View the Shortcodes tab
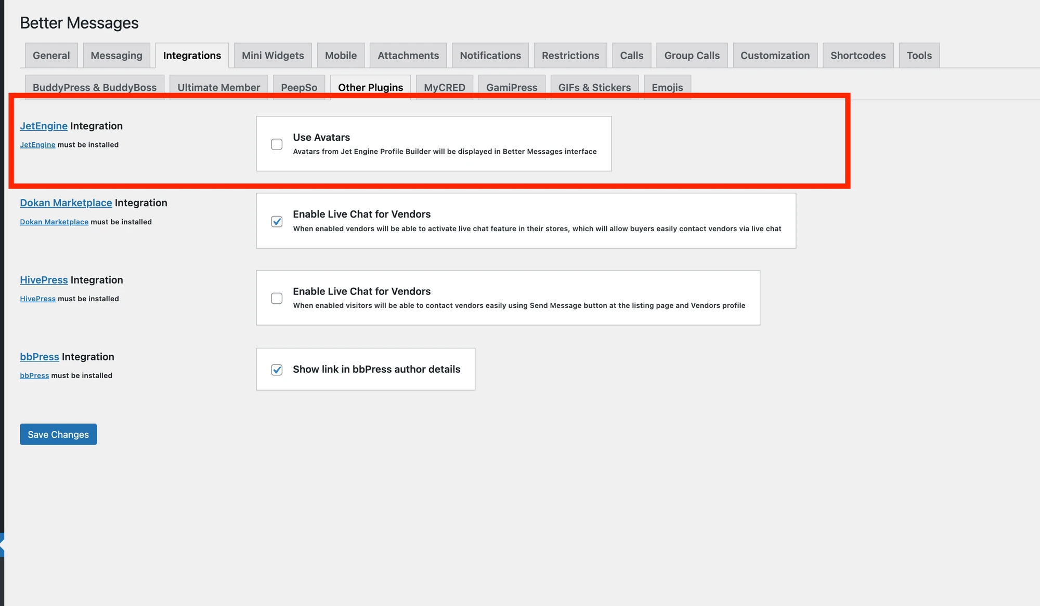Image resolution: width=1040 pixels, height=606 pixels. point(858,56)
